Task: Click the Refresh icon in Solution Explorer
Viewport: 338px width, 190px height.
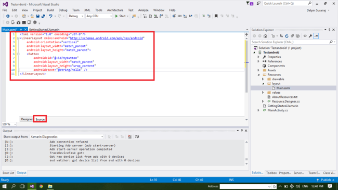Action: coord(287,36)
